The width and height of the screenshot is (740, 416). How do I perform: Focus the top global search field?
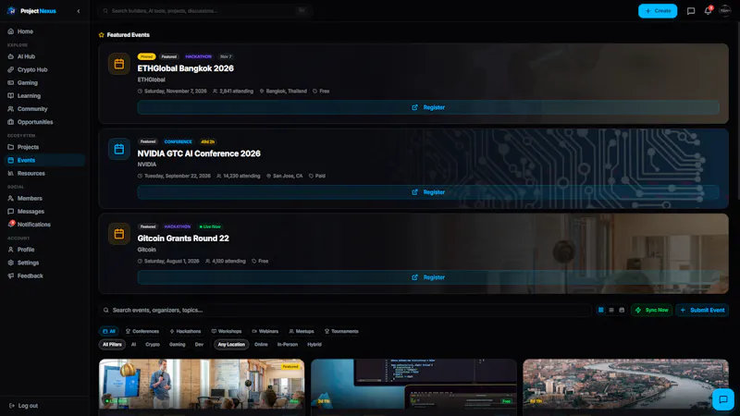coord(204,11)
